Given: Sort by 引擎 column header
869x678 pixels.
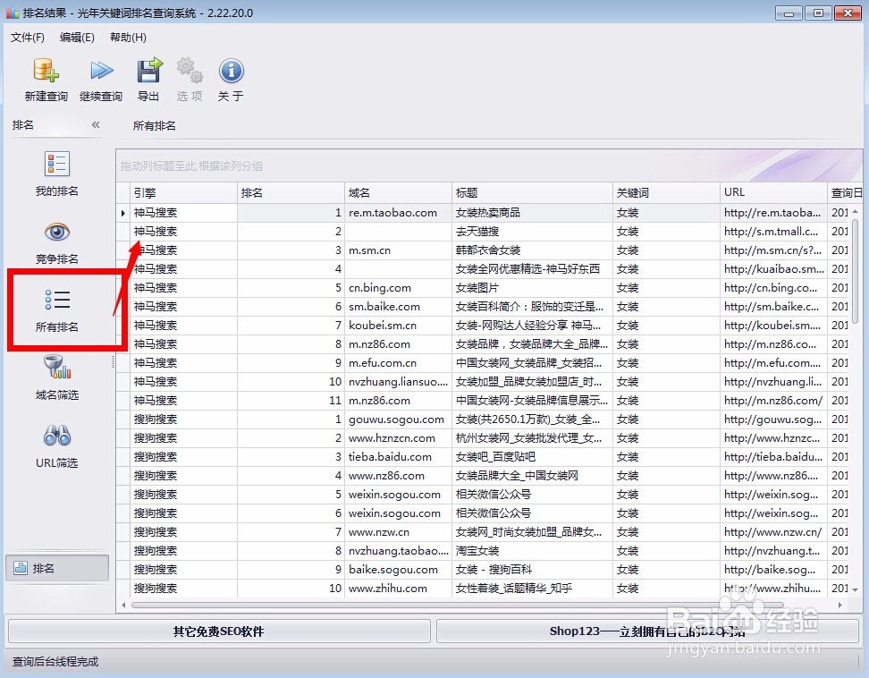Looking at the screenshot, I should pyautogui.click(x=183, y=193).
